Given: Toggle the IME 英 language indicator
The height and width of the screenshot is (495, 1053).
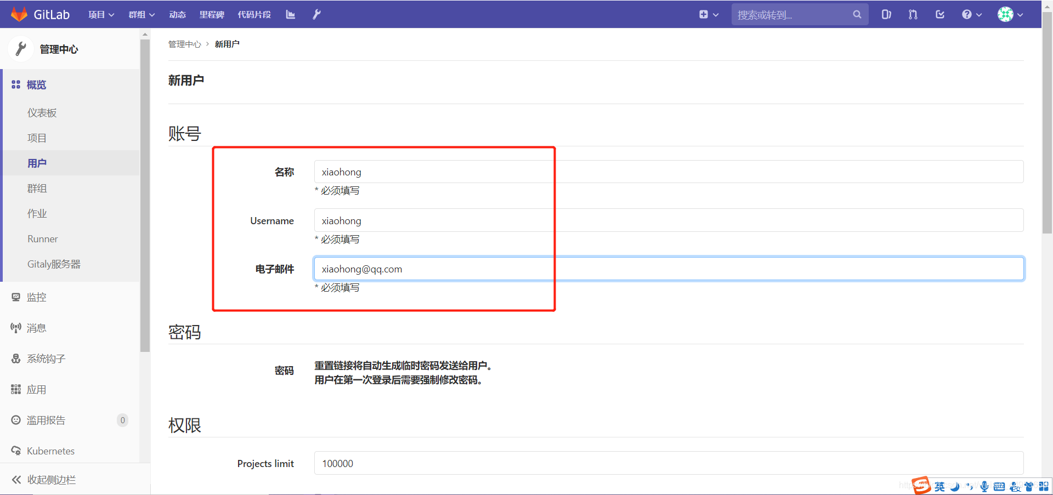Looking at the screenshot, I should pos(939,486).
